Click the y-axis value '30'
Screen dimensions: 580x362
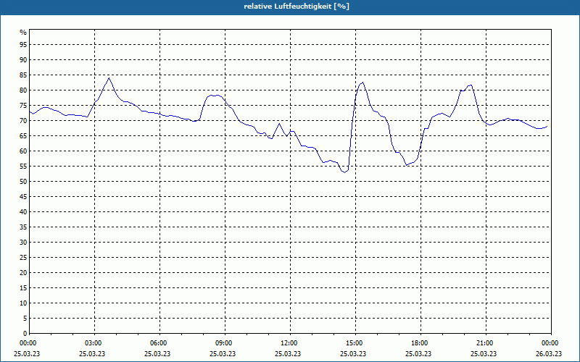tap(23, 243)
